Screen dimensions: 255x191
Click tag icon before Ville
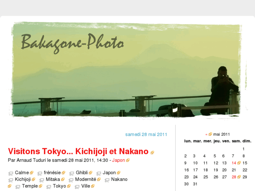pos(77,187)
